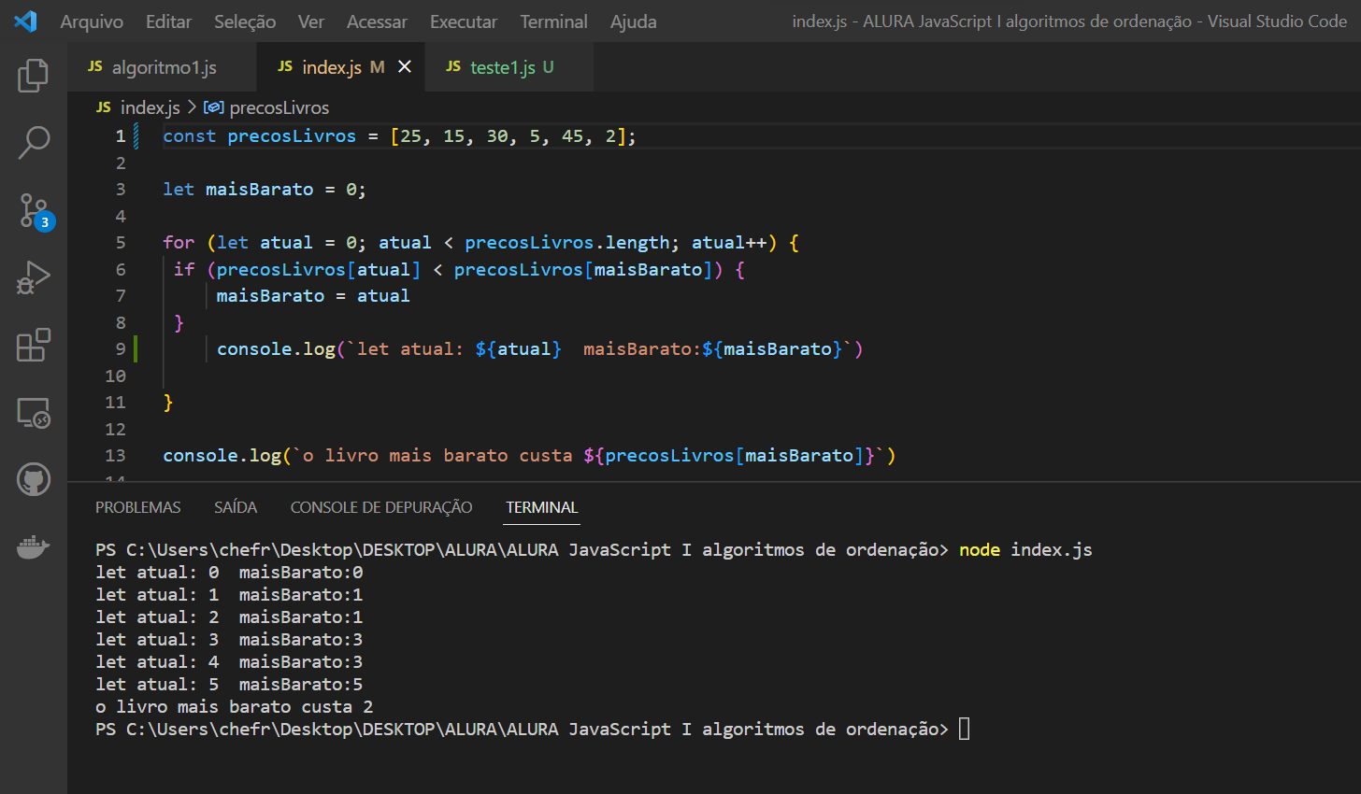Open Remote Explorer view
The width and height of the screenshot is (1361, 794).
point(34,413)
